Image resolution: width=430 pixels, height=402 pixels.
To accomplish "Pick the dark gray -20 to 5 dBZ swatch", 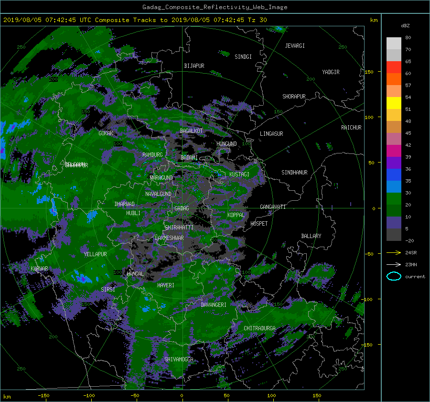I will [x=394, y=235].
